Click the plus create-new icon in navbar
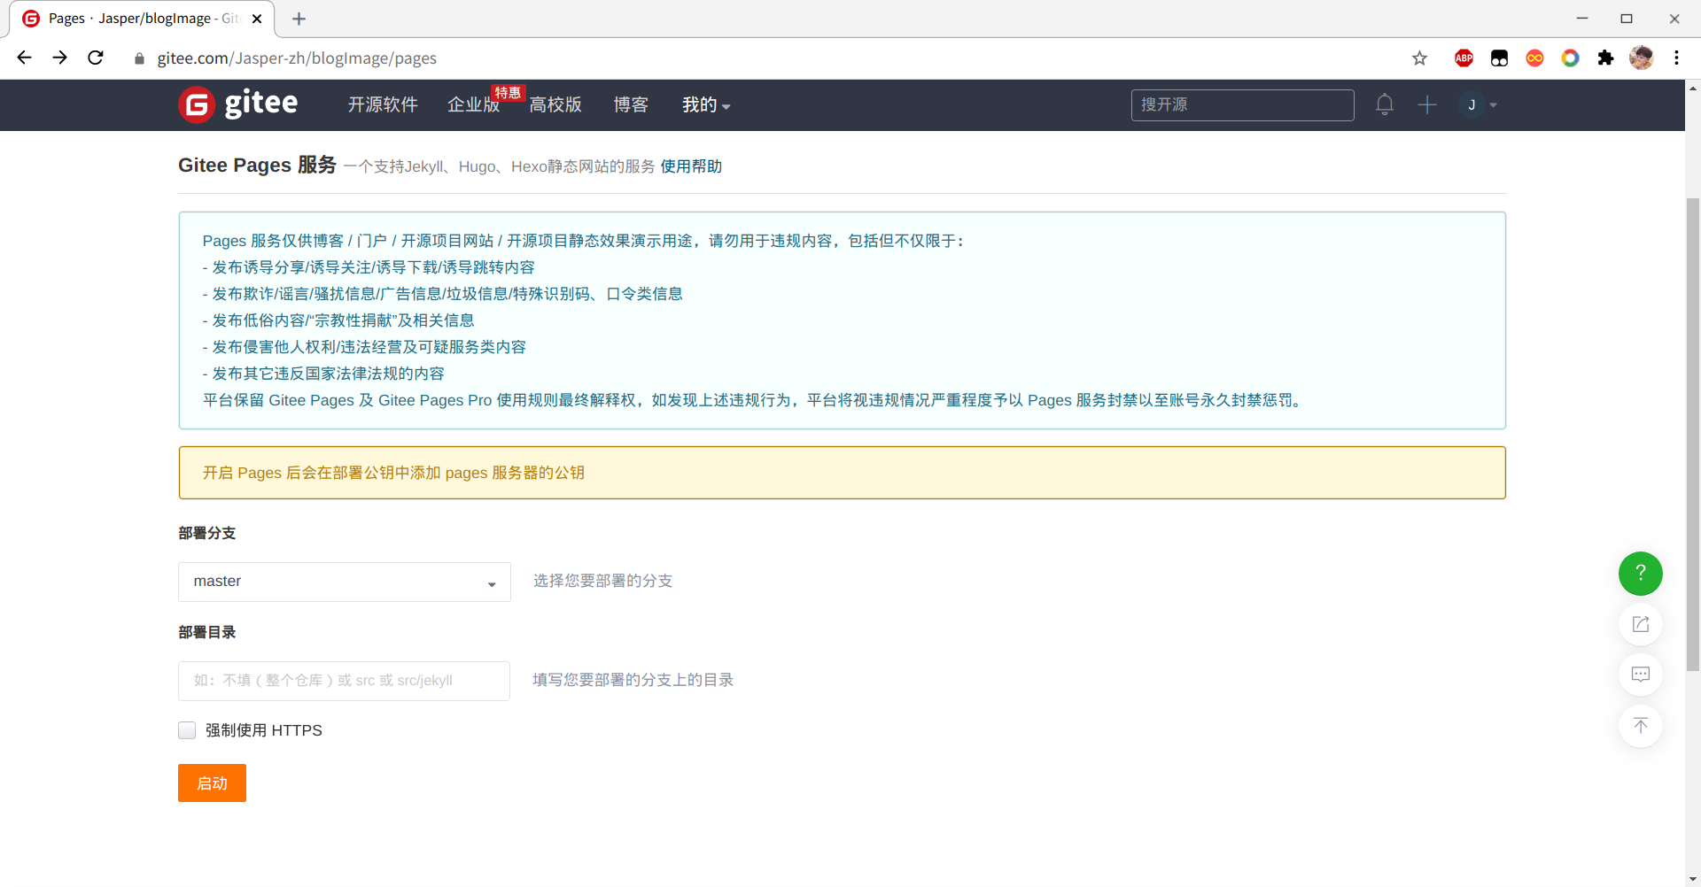The height and width of the screenshot is (887, 1701). 1426,104
